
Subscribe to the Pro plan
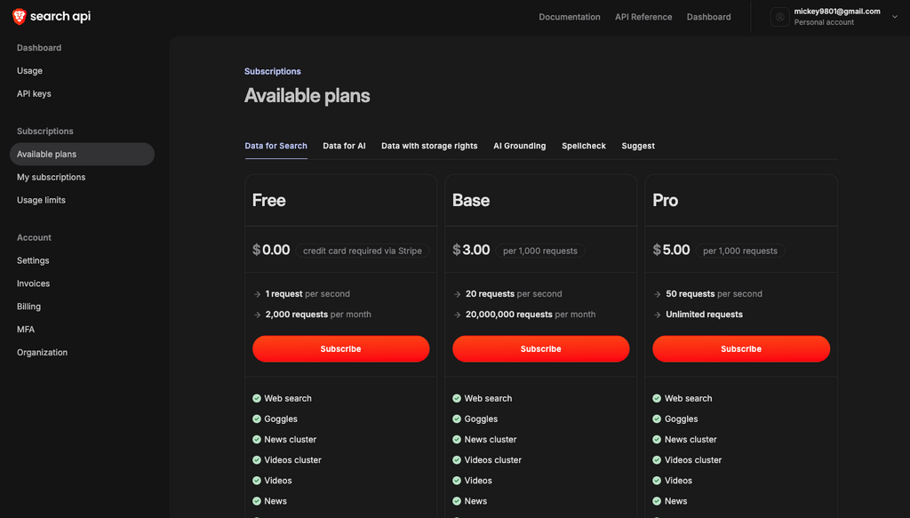(740, 348)
